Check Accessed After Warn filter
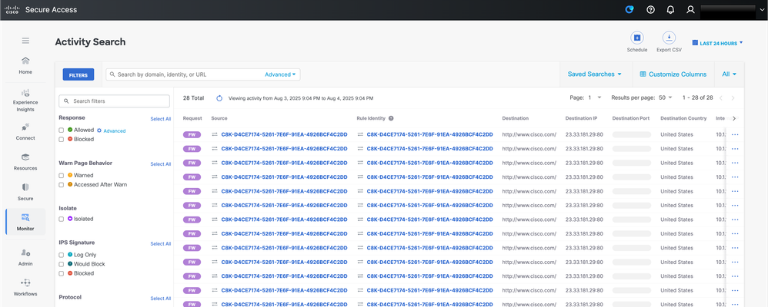Image resolution: width=768 pixels, height=307 pixels. click(62, 184)
